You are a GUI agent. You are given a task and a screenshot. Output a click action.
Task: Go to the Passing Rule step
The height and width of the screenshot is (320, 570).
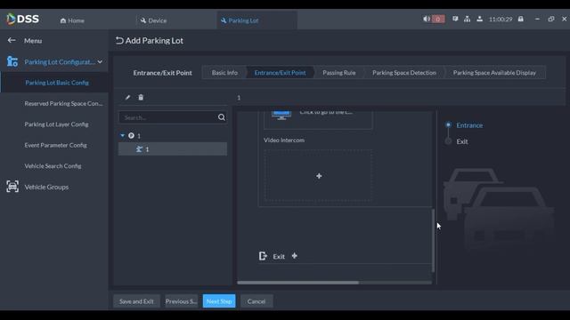click(x=338, y=73)
